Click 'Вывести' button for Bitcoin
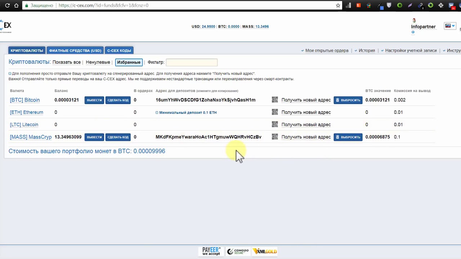 coord(94,100)
